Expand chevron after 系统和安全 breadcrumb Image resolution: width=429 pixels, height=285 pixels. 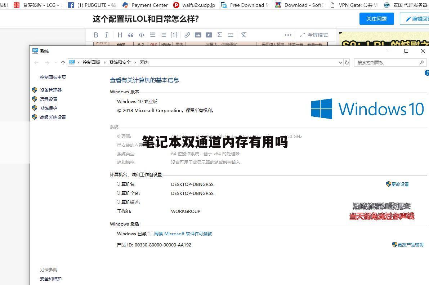135,63
